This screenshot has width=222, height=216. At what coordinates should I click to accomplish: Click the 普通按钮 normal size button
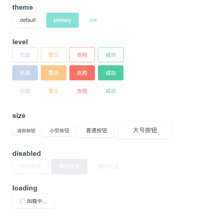point(96,130)
